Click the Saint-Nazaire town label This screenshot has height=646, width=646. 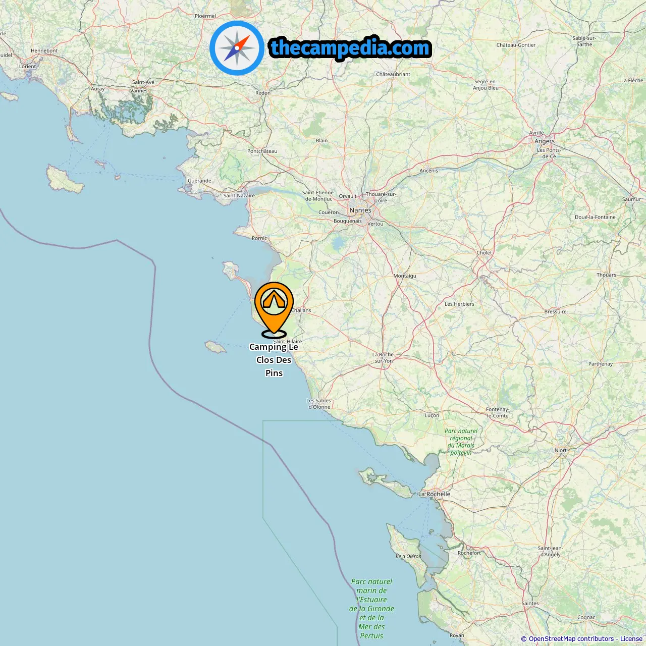click(239, 195)
